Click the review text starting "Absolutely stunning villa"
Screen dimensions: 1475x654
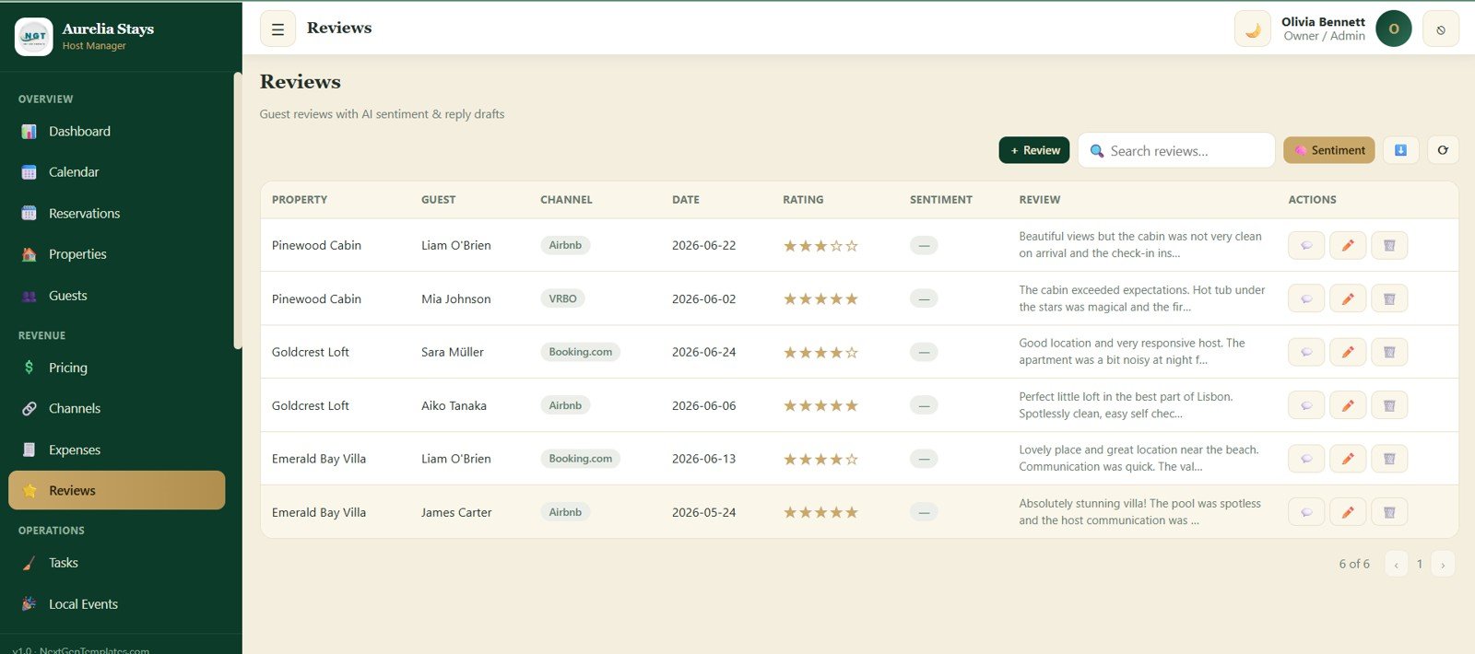point(1139,512)
